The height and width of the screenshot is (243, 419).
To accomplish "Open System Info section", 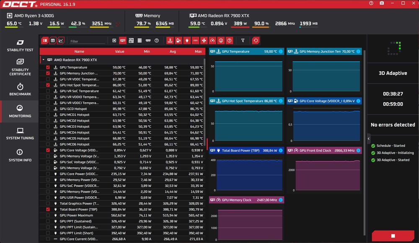I will tap(20, 155).
